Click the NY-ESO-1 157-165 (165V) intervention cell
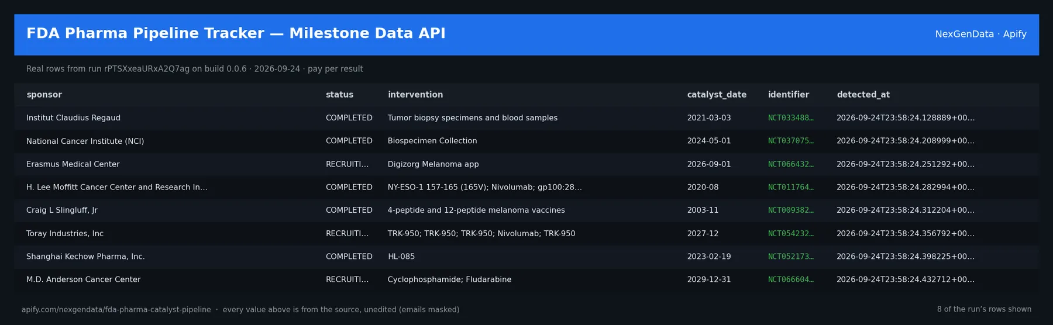 (x=484, y=187)
